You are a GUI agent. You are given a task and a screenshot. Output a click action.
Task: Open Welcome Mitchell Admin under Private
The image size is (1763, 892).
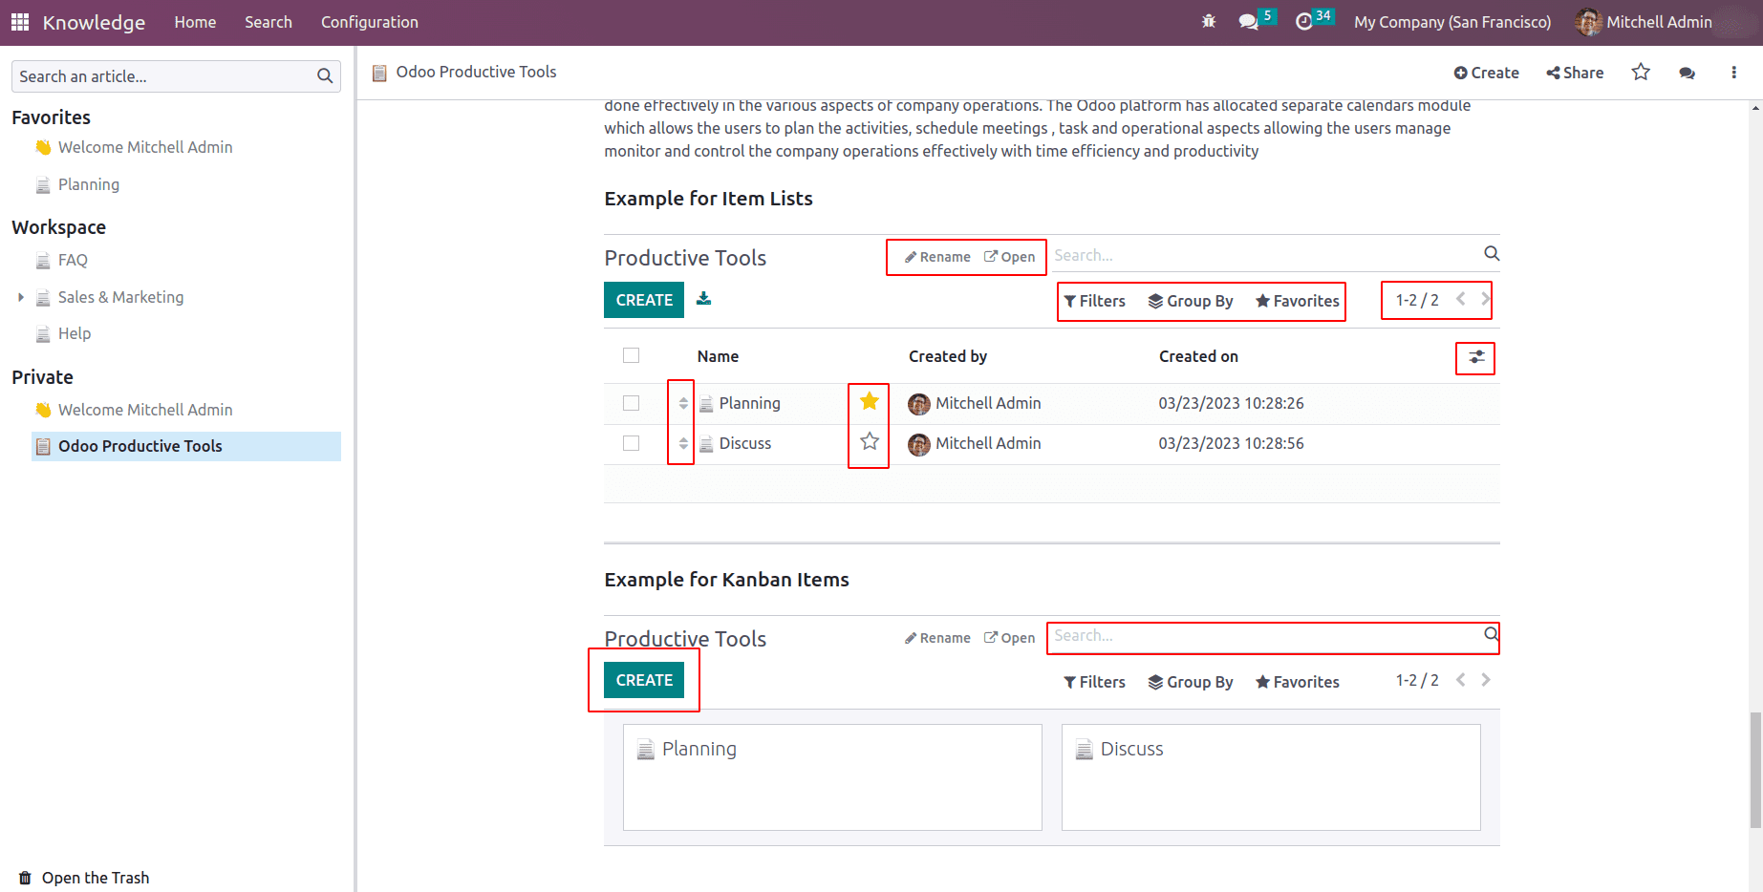click(145, 410)
